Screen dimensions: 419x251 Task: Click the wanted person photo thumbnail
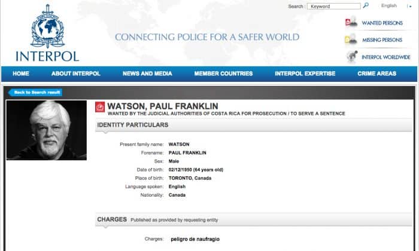coord(47,130)
